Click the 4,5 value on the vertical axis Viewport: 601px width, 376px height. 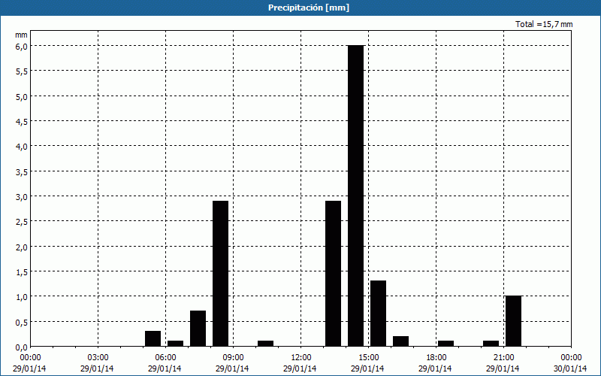point(22,122)
